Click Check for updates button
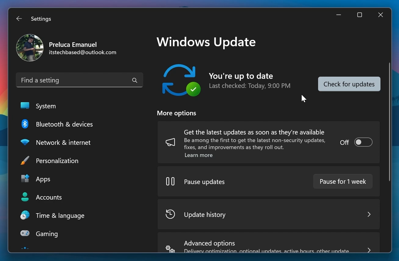Image resolution: width=399 pixels, height=261 pixels. 349,84
